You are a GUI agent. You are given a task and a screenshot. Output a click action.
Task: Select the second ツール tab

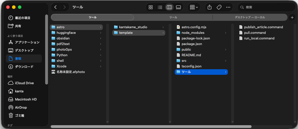[x=173, y=17]
